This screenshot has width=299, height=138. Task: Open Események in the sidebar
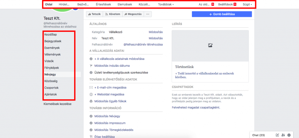(52, 48)
